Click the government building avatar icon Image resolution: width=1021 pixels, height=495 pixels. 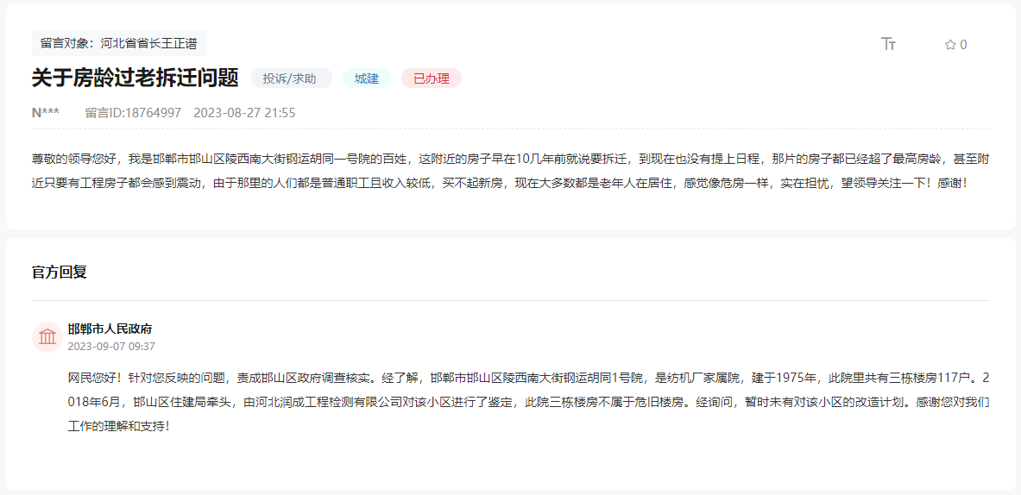(47, 337)
